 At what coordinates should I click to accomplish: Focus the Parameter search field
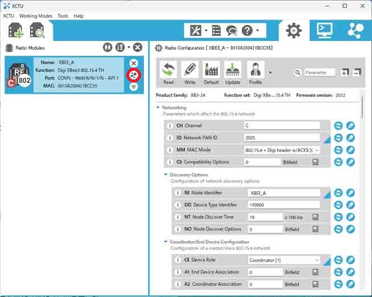320,72
